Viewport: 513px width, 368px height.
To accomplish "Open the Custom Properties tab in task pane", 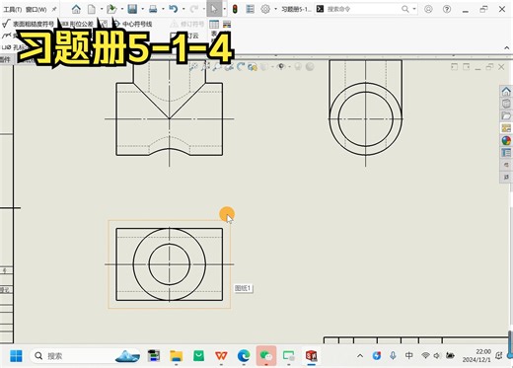I will [x=506, y=153].
